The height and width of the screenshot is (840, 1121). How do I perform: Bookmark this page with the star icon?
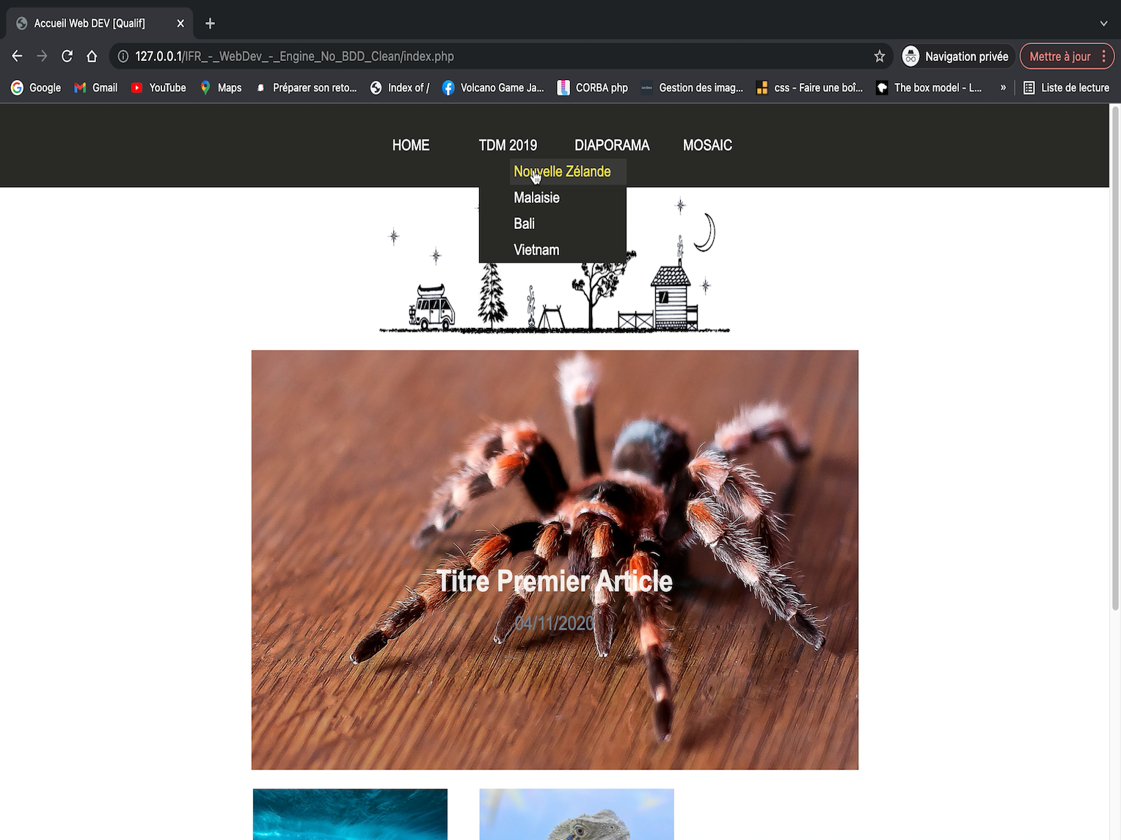click(879, 56)
